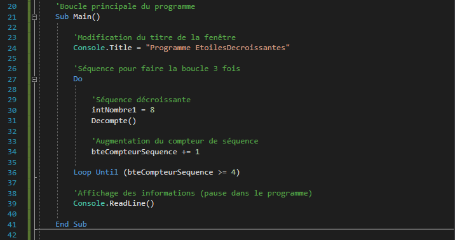This screenshot has height=240, width=455.
Task: Place cursor on intNombre1 = 8
Action: 123,110
